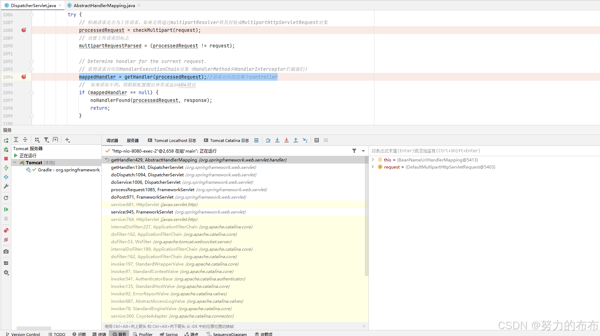The width and height of the screenshot is (600, 336).
Task: Click Open in new tab icon
Action: [x=55, y=140]
